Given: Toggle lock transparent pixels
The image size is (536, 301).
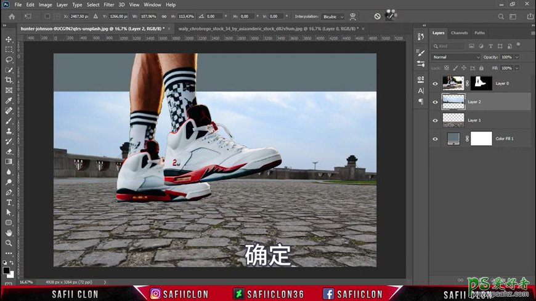Looking at the screenshot, I should point(447,68).
